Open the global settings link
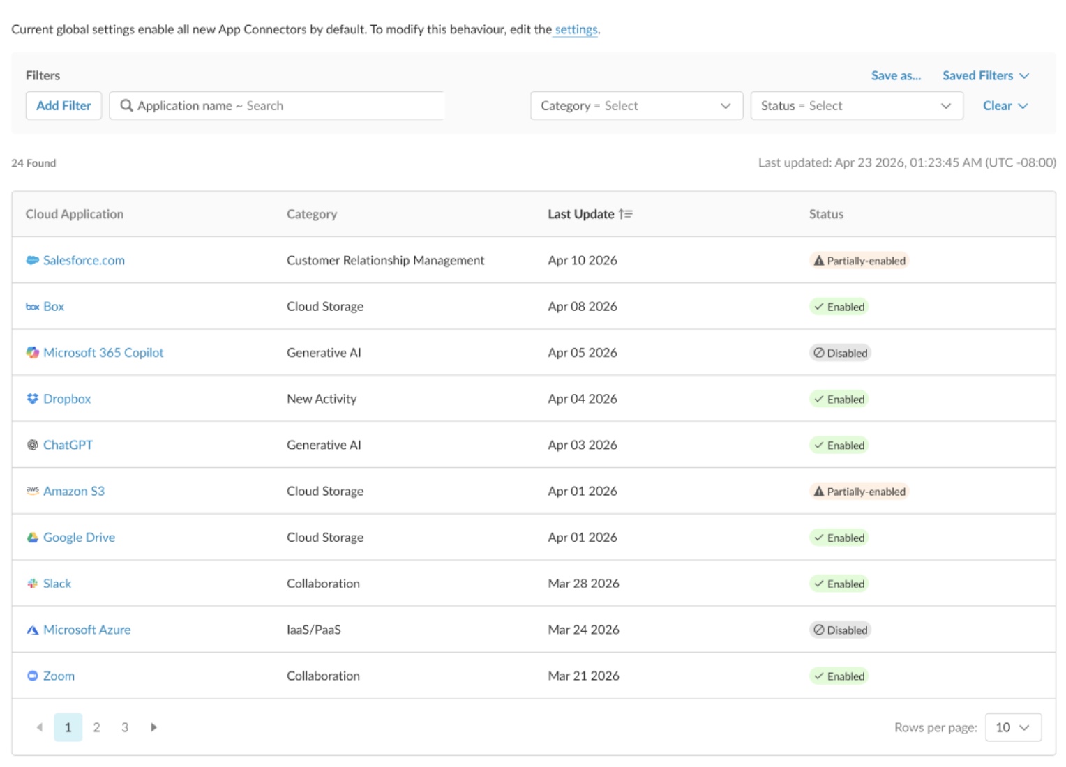The height and width of the screenshot is (767, 1066). pos(576,29)
